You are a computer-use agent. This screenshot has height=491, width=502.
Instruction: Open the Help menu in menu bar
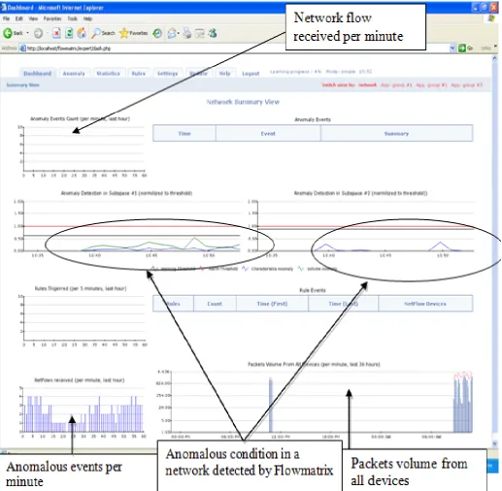point(88,18)
